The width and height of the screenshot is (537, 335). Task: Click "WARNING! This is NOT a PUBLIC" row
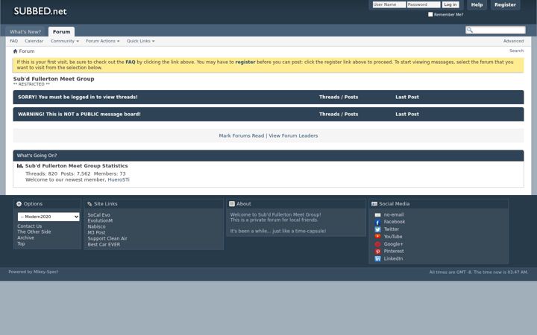(268, 114)
